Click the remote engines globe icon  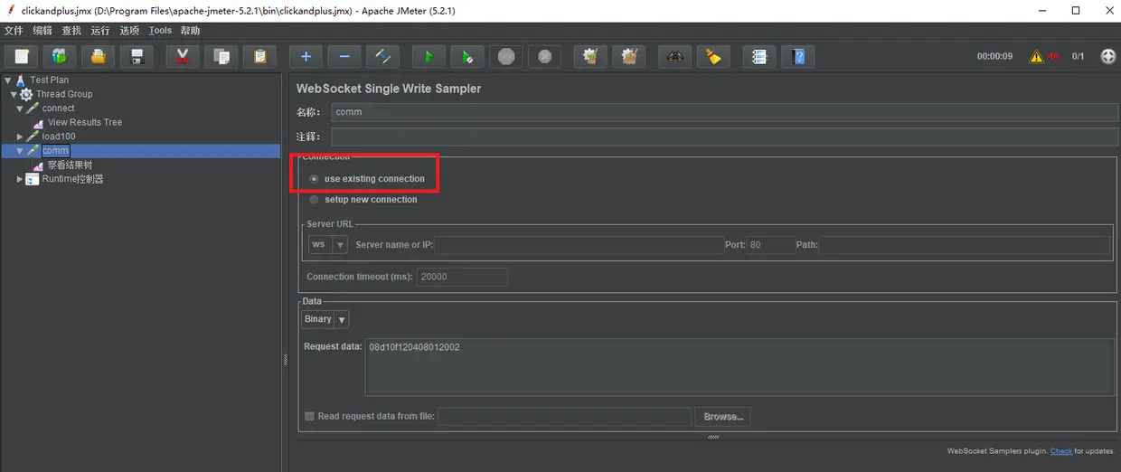[1108, 56]
